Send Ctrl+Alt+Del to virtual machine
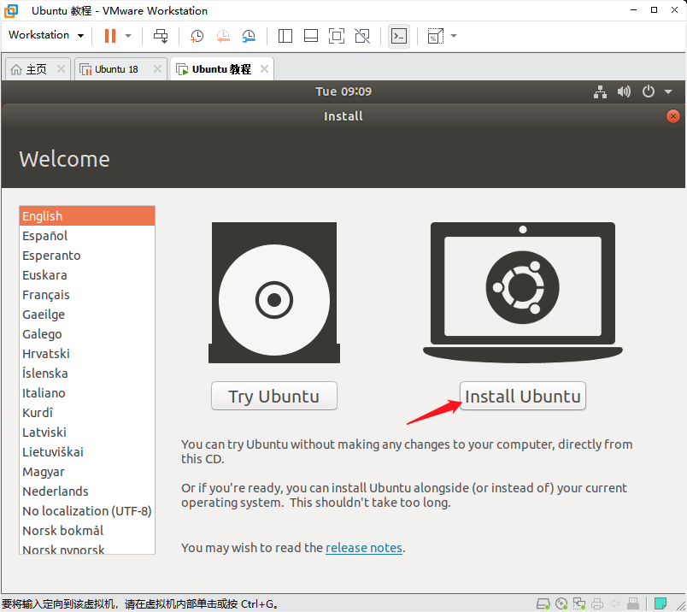The image size is (687, 612). coord(161,36)
